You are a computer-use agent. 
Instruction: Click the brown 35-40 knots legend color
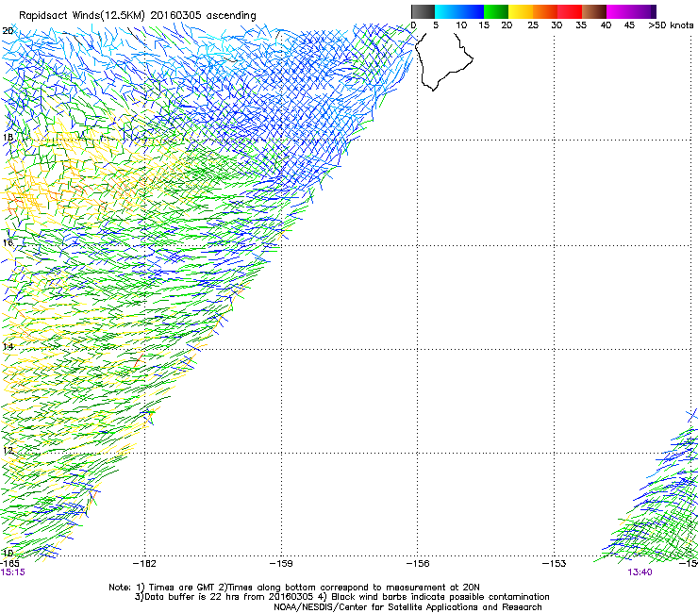click(594, 11)
